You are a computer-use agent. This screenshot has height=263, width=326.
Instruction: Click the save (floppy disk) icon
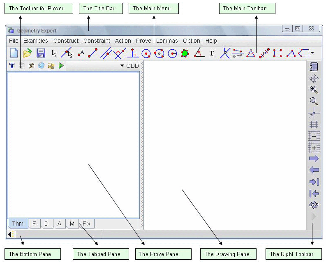[x=41, y=53]
